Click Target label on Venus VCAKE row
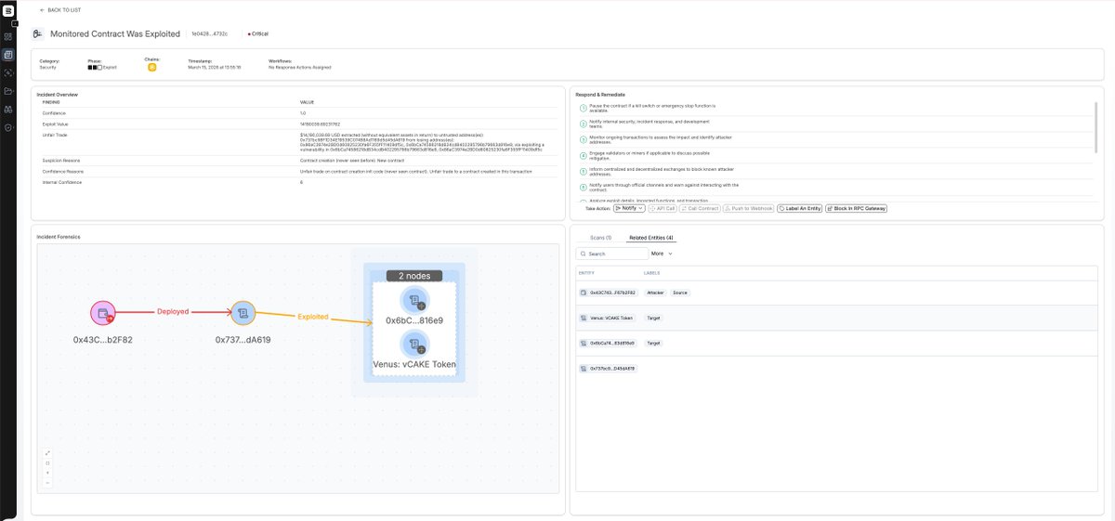 [x=653, y=318]
